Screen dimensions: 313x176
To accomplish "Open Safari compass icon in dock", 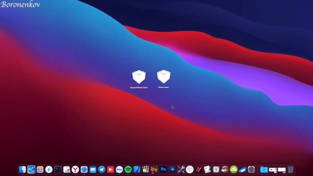I will 84,170.
